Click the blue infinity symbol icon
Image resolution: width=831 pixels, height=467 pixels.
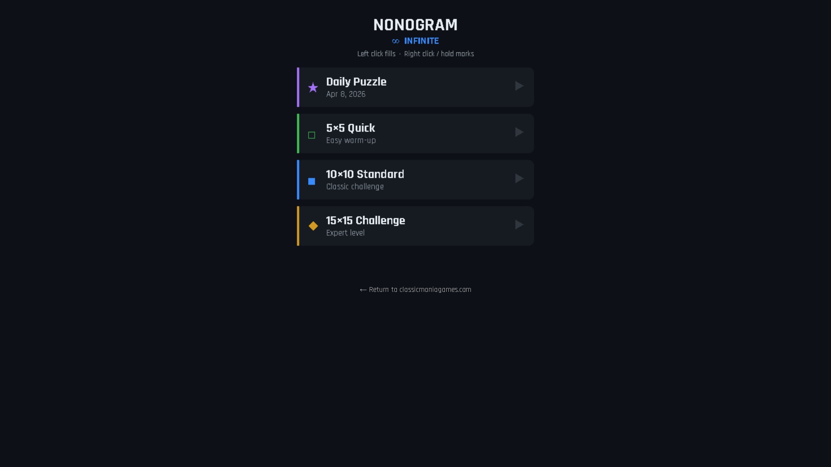click(396, 42)
